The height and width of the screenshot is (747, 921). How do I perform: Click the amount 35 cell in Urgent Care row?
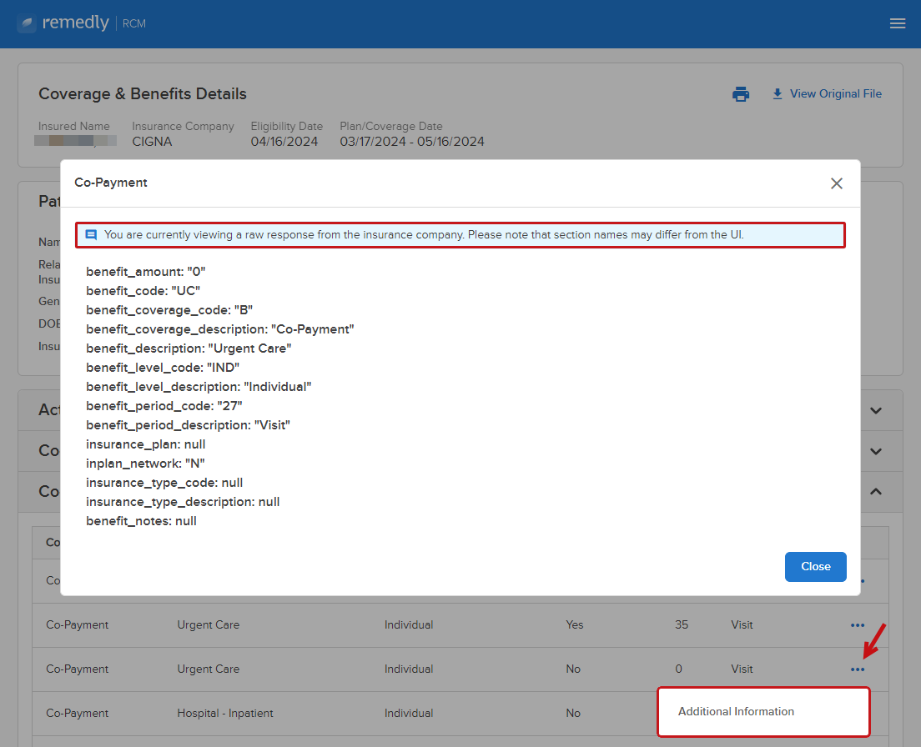pyautogui.click(x=682, y=625)
